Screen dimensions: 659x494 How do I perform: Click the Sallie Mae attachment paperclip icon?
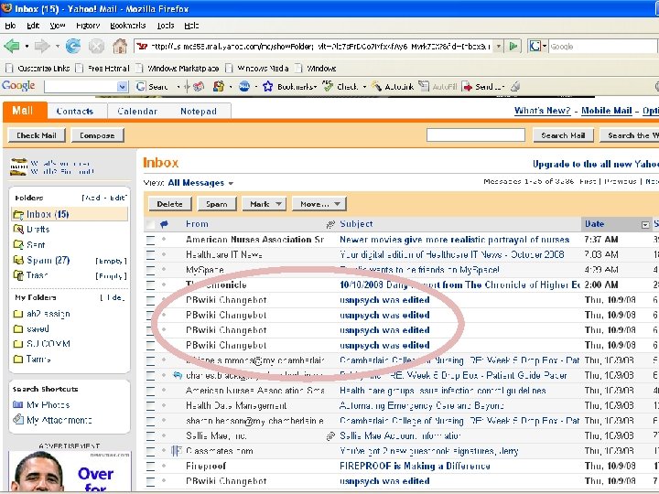point(330,436)
